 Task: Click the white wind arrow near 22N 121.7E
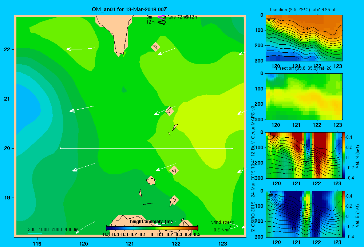(167, 51)
